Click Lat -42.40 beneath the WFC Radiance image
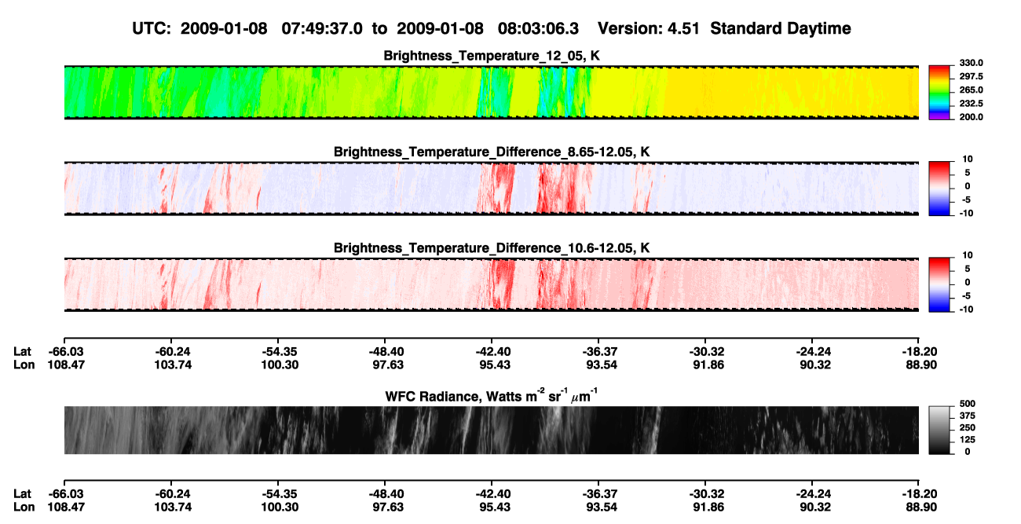The image size is (1021, 524). click(x=492, y=493)
